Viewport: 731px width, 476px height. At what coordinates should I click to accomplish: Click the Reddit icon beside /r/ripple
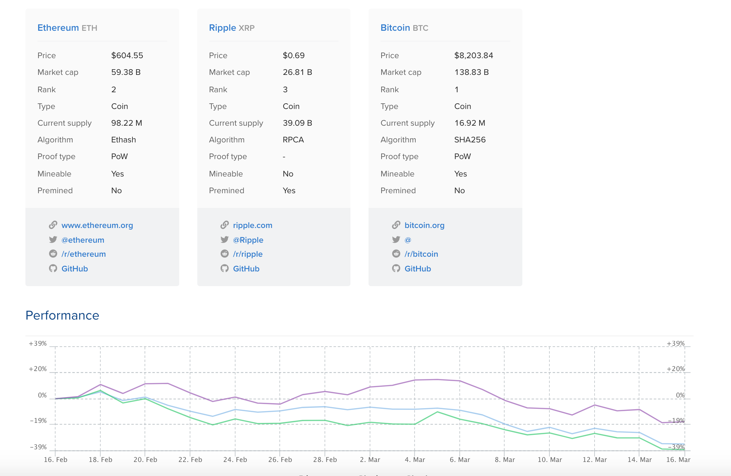(x=224, y=254)
